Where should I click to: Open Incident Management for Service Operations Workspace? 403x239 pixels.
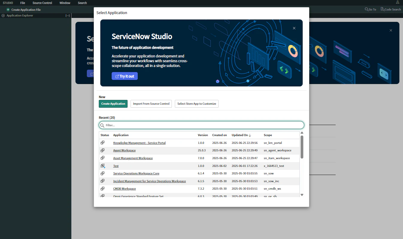[149, 181]
